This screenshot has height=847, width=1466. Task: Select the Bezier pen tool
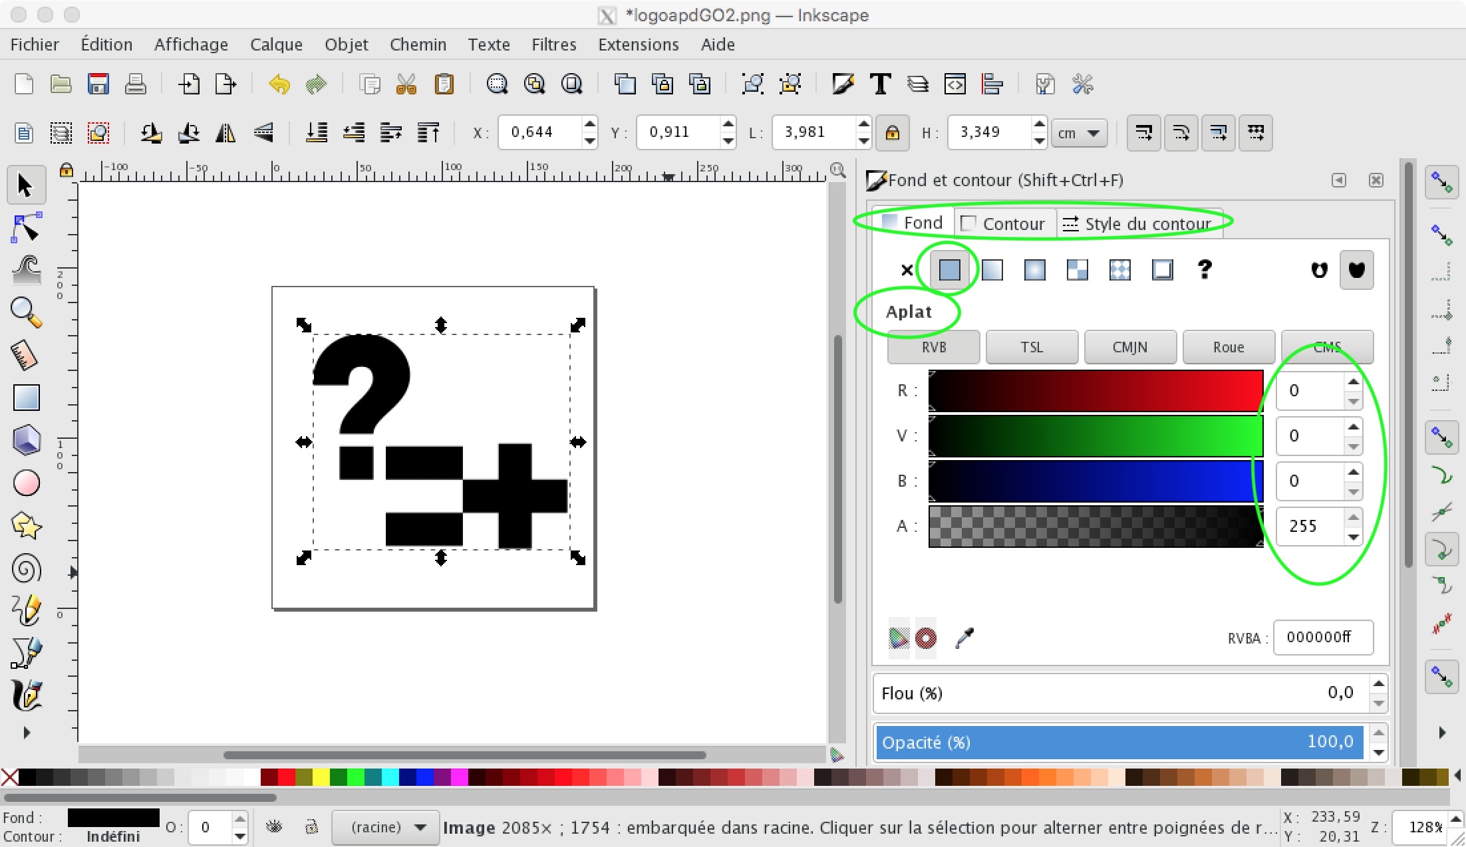(x=26, y=653)
